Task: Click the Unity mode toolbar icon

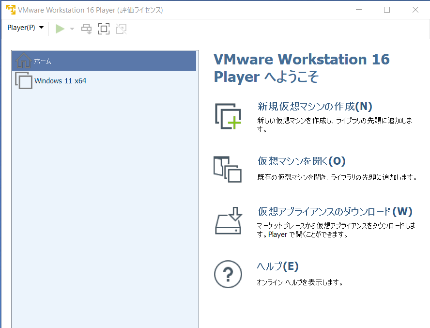Action: coord(121,29)
